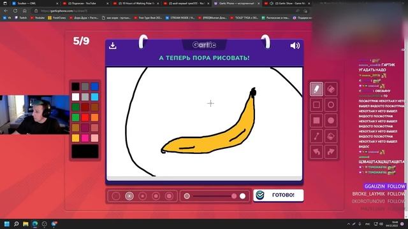
Task: Select the filled ellipse shape tool
Action: coord(331,120)
